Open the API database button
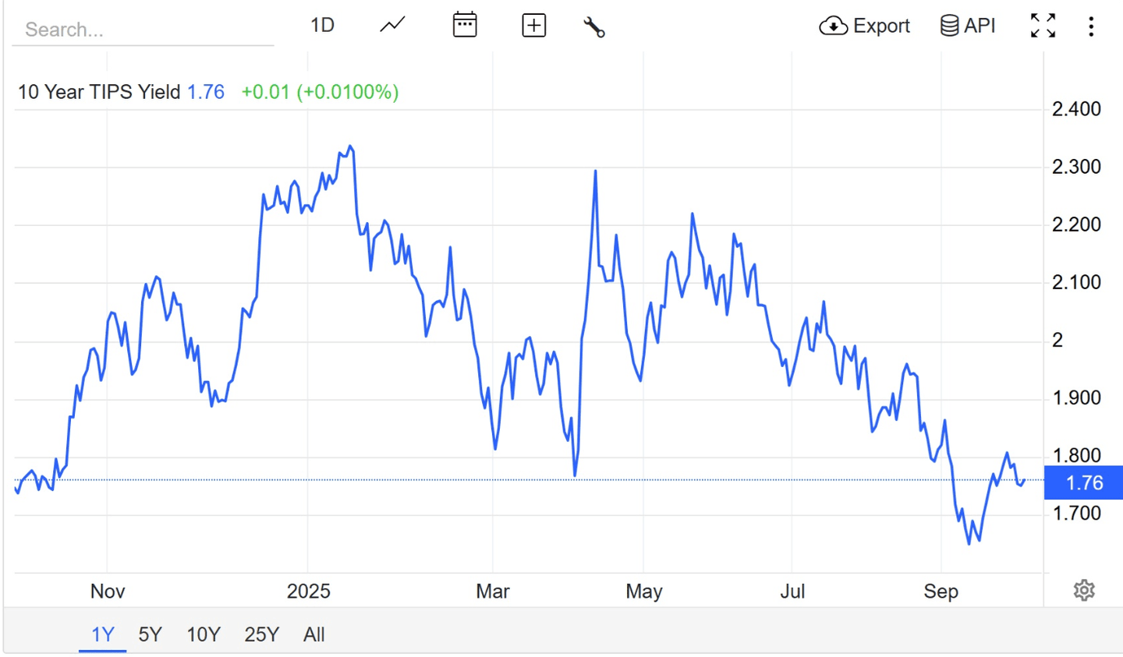Image resolution: width=1123 pixels, height=657 pixels. pyautogui.click(x=968, y=26)
